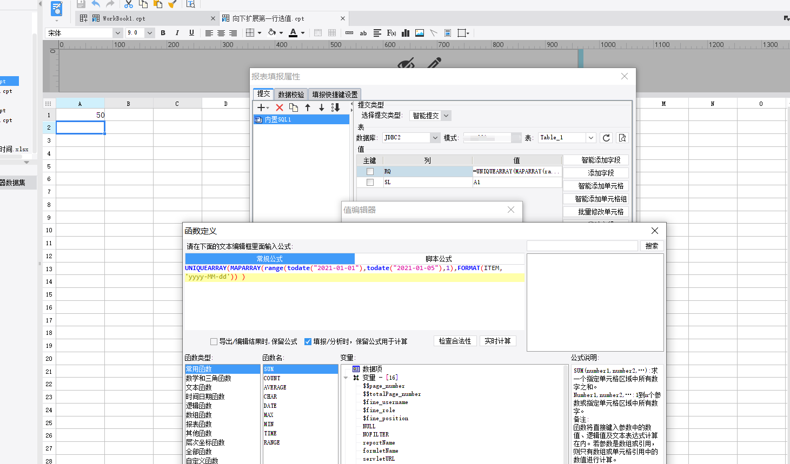Click the text color 'A' icon
Image resolution: width=790 pixels, height=464 pixels.
coord(293,33)
